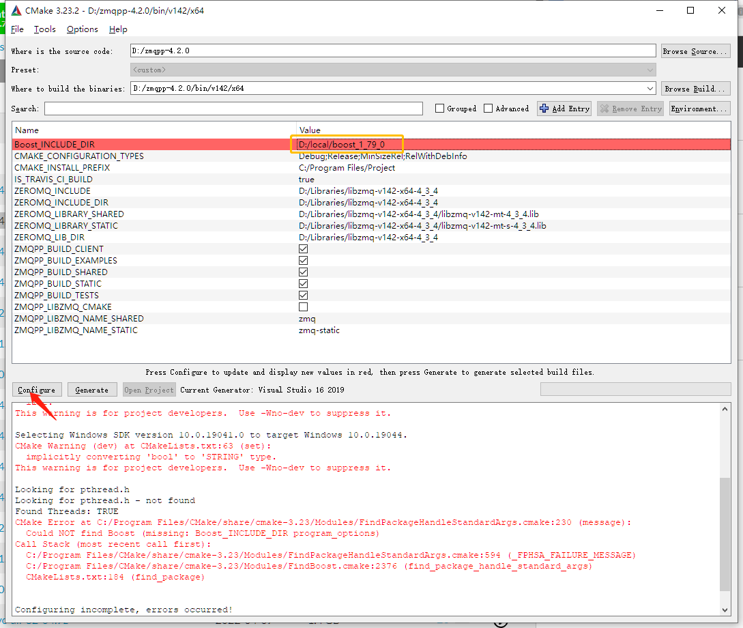
Task: Expand the build binaries path dropdown arrow
Action: point(650,88)
